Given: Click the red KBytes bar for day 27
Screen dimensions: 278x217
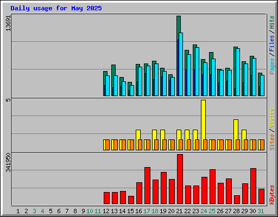Looking at the screenshot, I should pyautogui.click(x=229, y=191).
